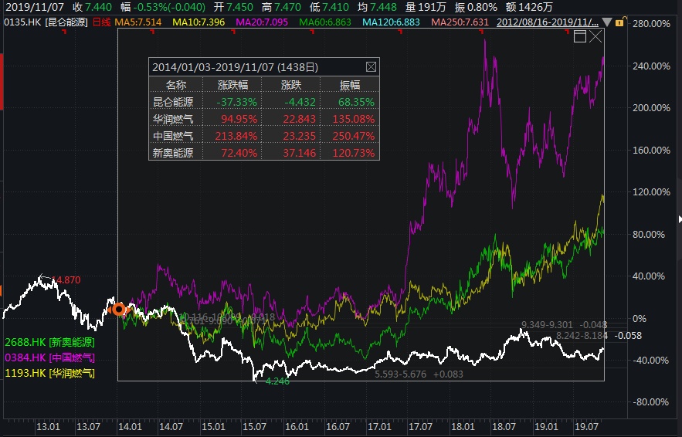The height and width of the screenshot is (437, 682).
Task: Toggle the yellow padlock icon
Action: click(619, 22)
